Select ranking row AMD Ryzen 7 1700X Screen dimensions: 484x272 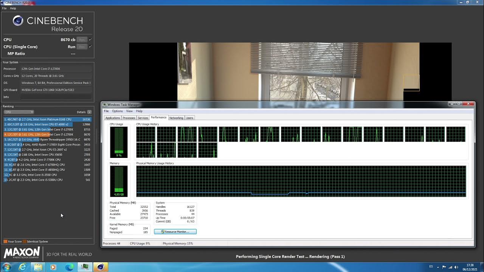coord(47,145)
